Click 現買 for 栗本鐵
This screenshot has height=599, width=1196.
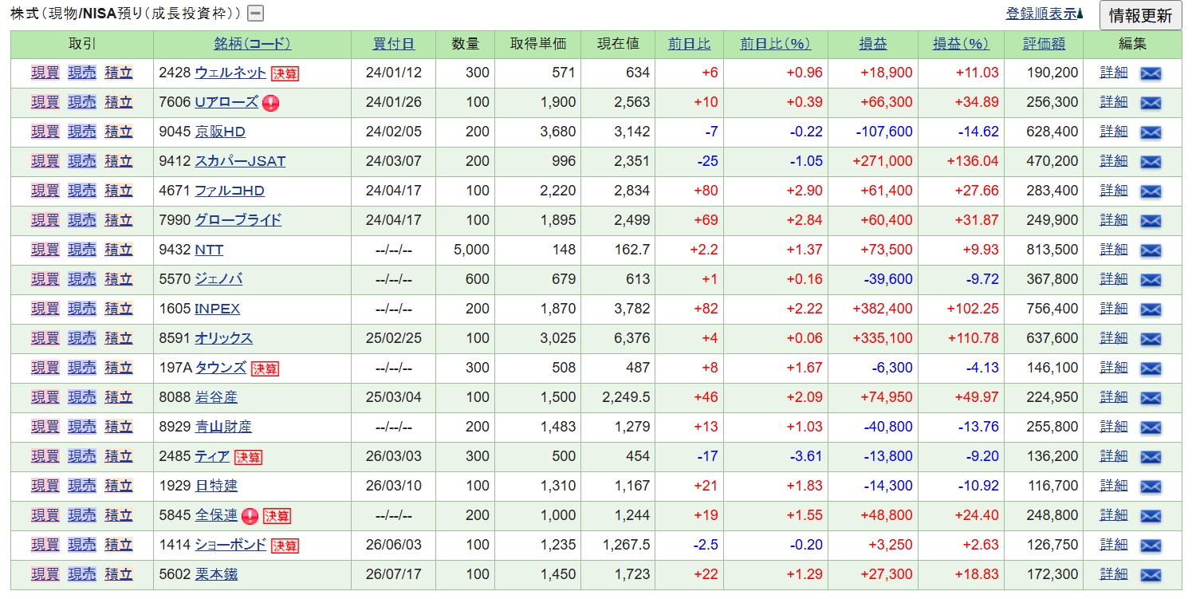click(x=45, y=574)
